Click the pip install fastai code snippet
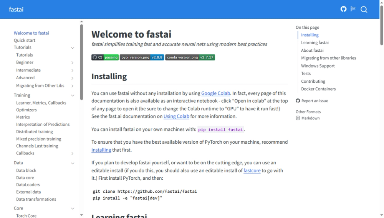Viewport: 384px width, 218px height. pos(220,129)
